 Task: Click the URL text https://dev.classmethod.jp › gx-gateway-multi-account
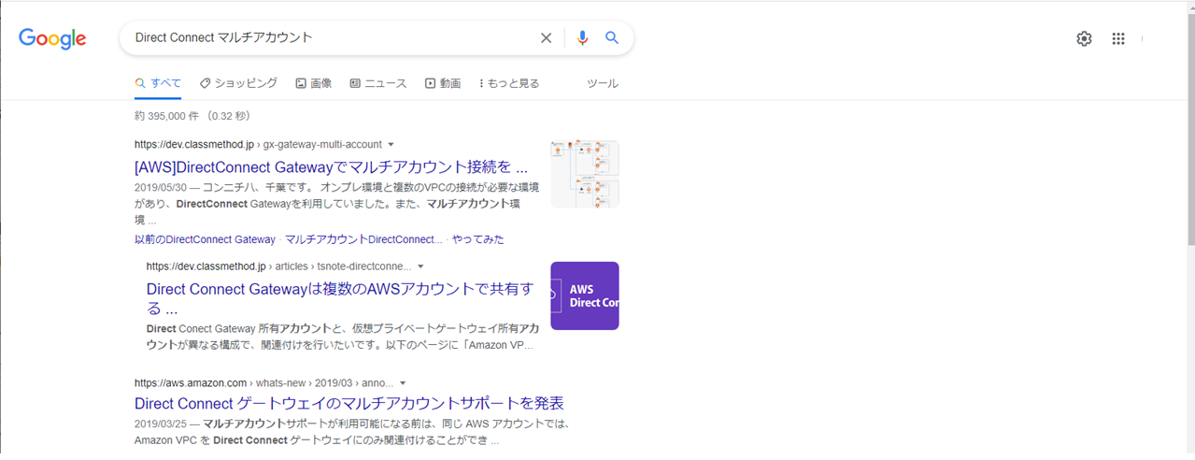pyautogui.click(x=258, y=145)
